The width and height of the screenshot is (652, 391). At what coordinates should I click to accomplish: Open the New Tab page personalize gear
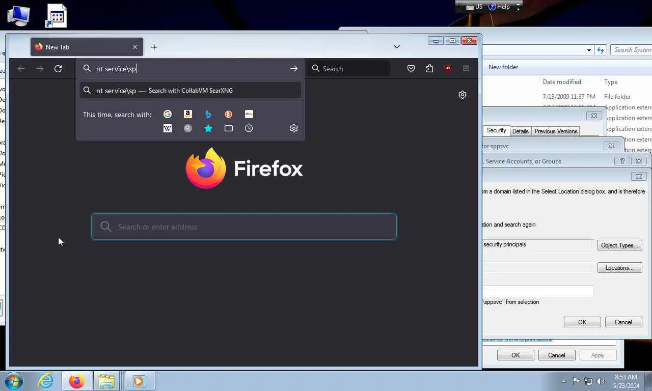pos(463,95)
